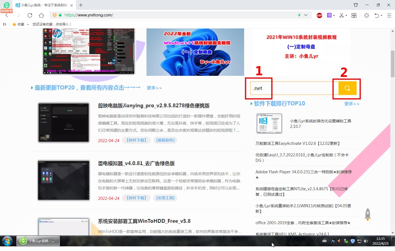Click the taskbar network icon
This screenshot has height=251, width=395.
coord(359,241)
